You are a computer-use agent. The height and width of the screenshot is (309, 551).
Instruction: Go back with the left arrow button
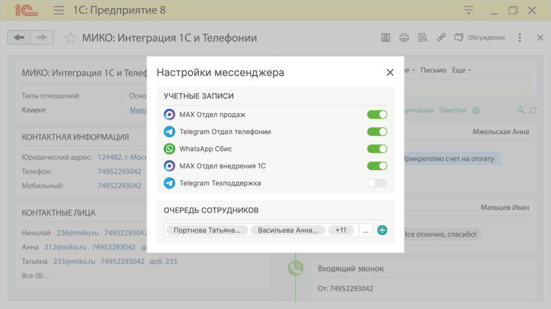pos(19,38)
